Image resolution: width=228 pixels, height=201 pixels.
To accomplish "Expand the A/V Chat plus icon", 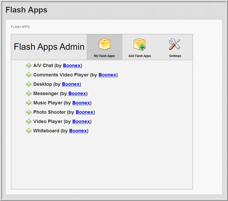I will (29, 66).
